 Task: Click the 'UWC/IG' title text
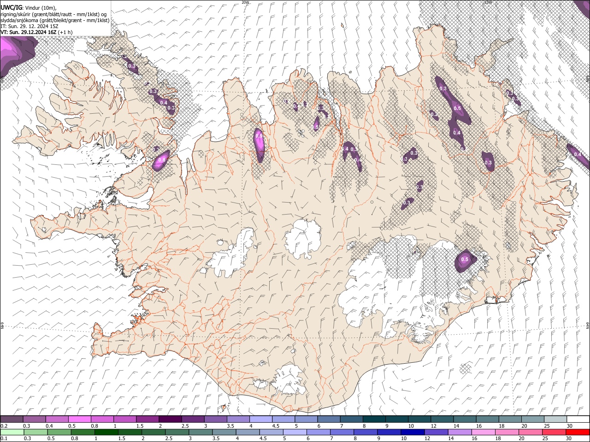click(x=11, y=7)
